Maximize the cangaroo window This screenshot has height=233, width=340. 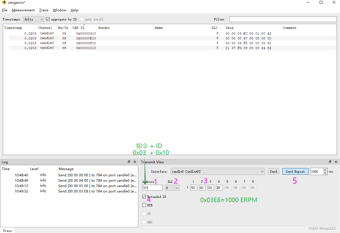point(321,2)
